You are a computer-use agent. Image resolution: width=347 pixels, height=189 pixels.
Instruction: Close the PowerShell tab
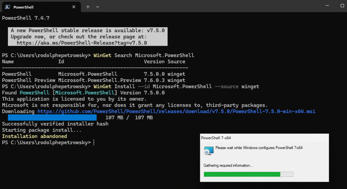click(74, 7)
